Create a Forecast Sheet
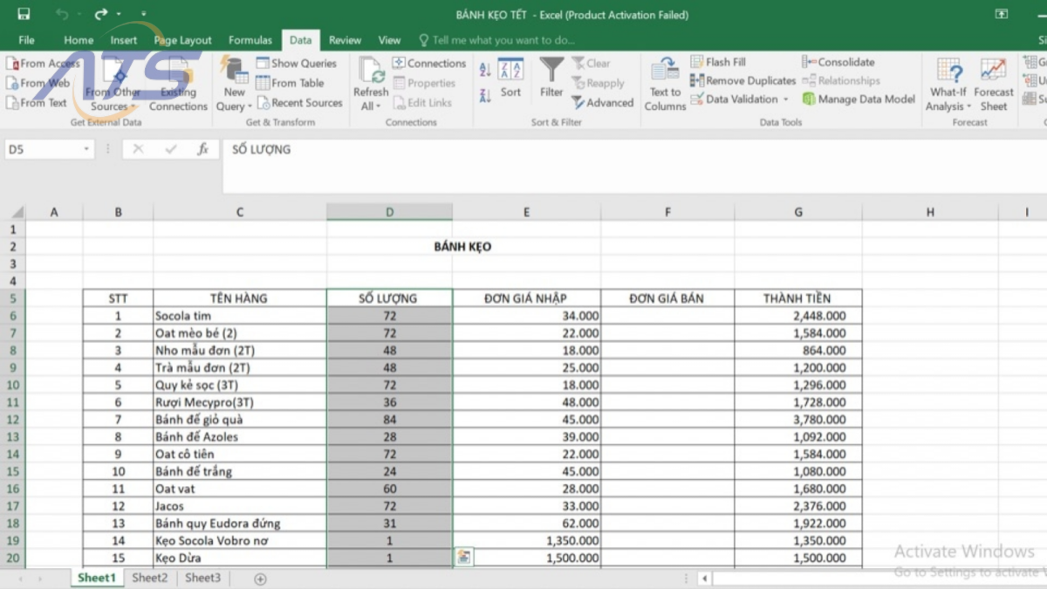 pyautogui.click(x=994, y=83)
